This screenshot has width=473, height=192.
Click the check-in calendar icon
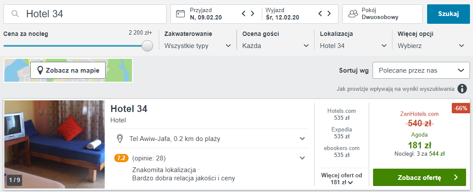click(x=180, y=14)
